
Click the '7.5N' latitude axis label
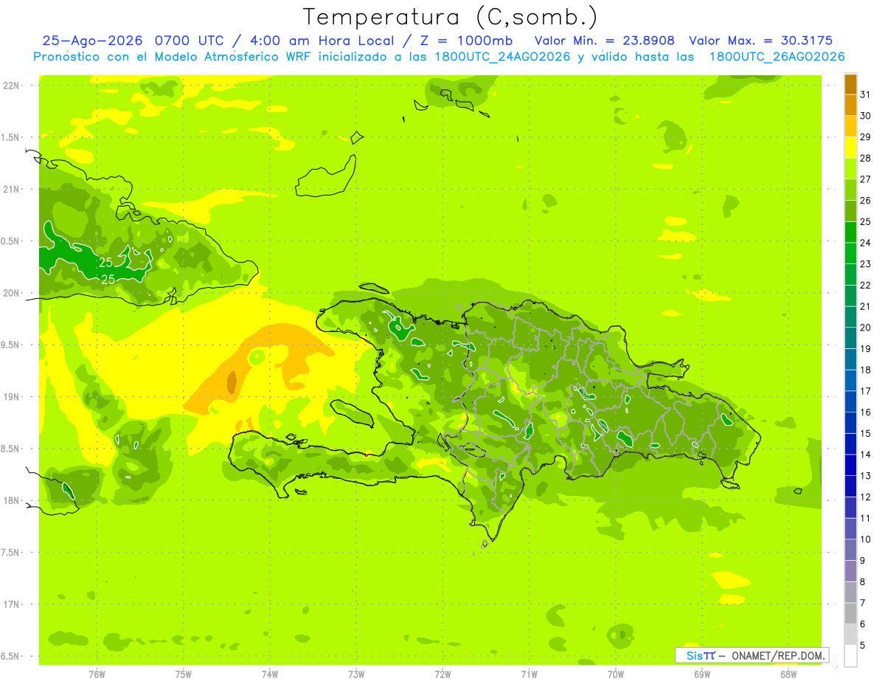10,553
